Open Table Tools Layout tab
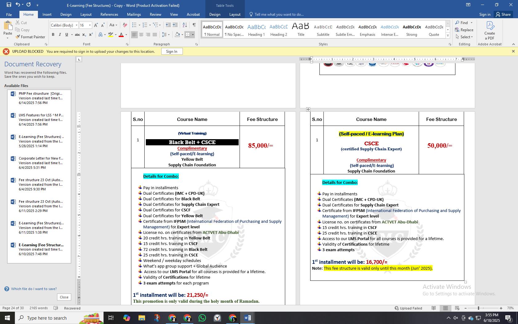Screen dimensions: 518x324 tap(235, 15)
